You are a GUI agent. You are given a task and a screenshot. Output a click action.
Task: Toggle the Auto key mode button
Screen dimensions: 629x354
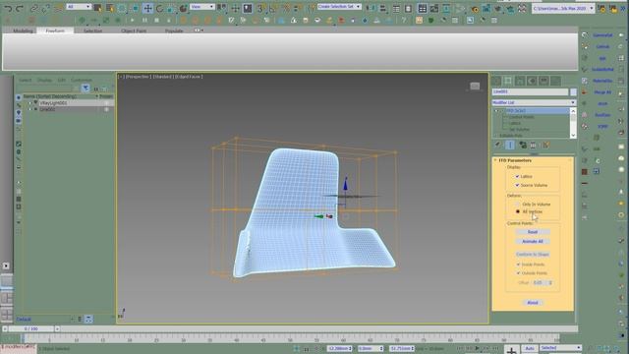tap(530, 348)
